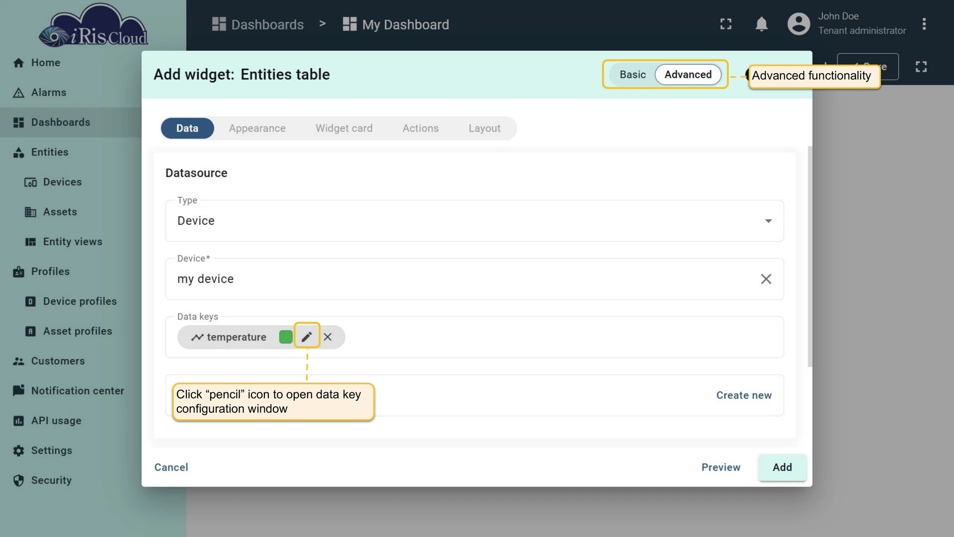Clear the 'my device' device field

click(766, 279)
